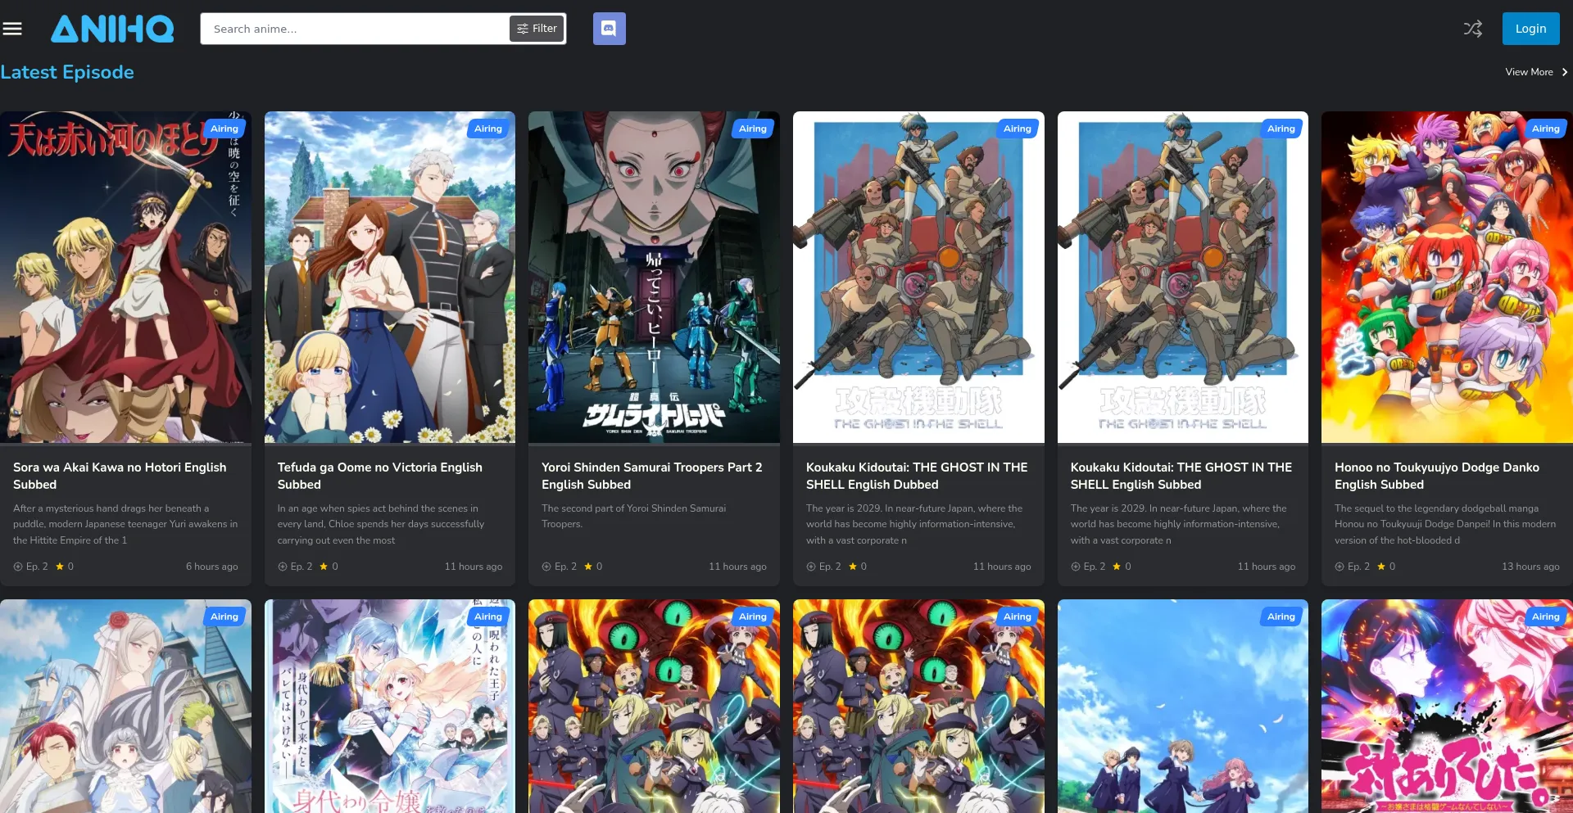
Task: Click star rating icon on Tefuda ga Oome card
Action: (x=324, y=567)
